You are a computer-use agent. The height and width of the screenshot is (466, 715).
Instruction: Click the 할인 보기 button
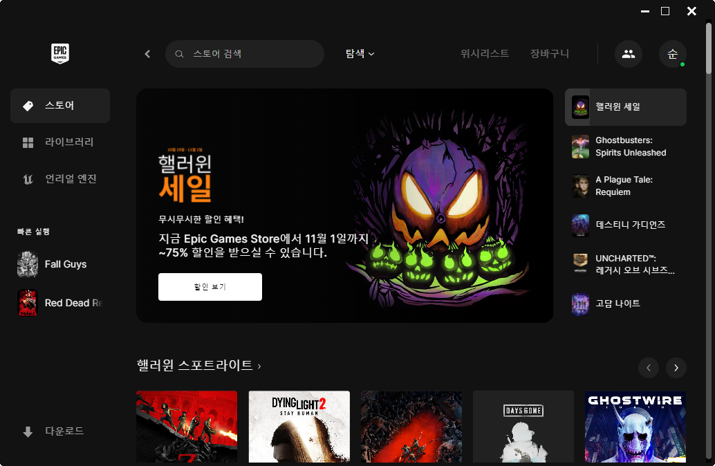[x=210, y=287]
